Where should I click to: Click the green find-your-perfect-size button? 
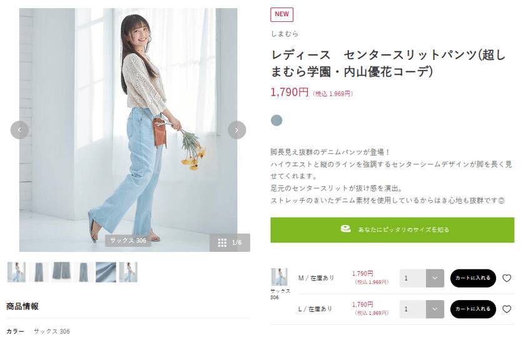(392, 230)
